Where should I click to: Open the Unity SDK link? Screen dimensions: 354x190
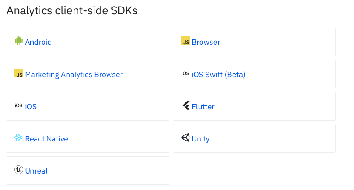[201, 139]
